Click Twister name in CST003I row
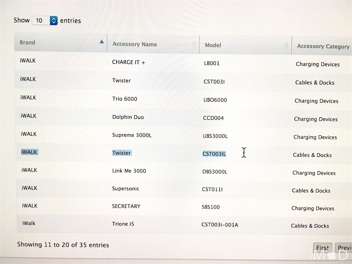Screen dimensions: 352x264 122,81
